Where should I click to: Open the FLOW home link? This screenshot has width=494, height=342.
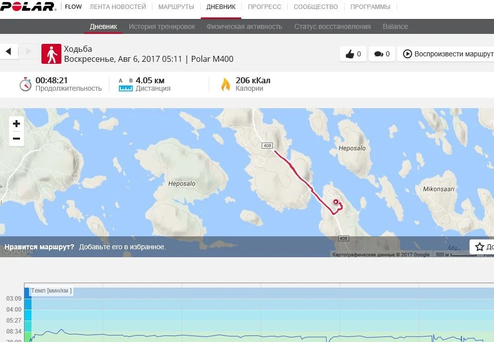[73, 6]
